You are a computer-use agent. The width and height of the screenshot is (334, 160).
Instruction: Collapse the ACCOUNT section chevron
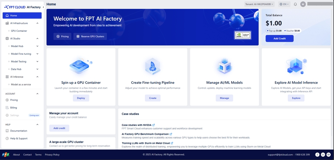click(37, 94)
